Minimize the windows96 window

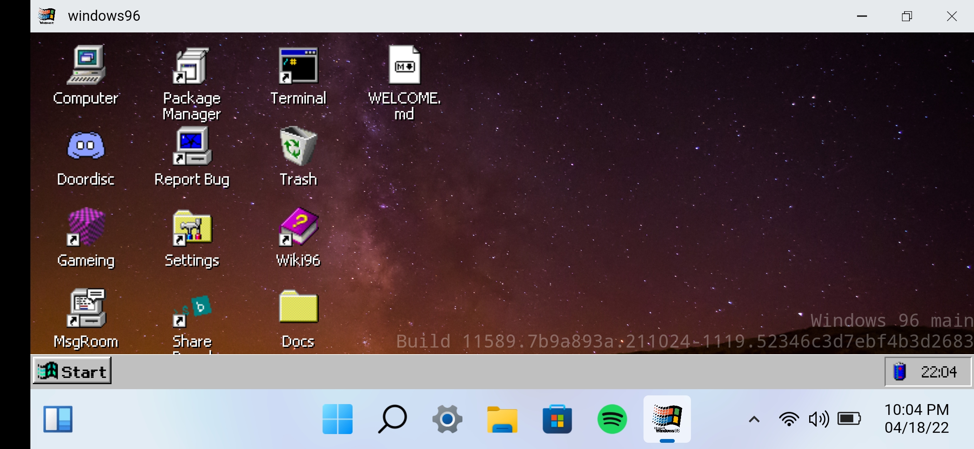point(862,16)
